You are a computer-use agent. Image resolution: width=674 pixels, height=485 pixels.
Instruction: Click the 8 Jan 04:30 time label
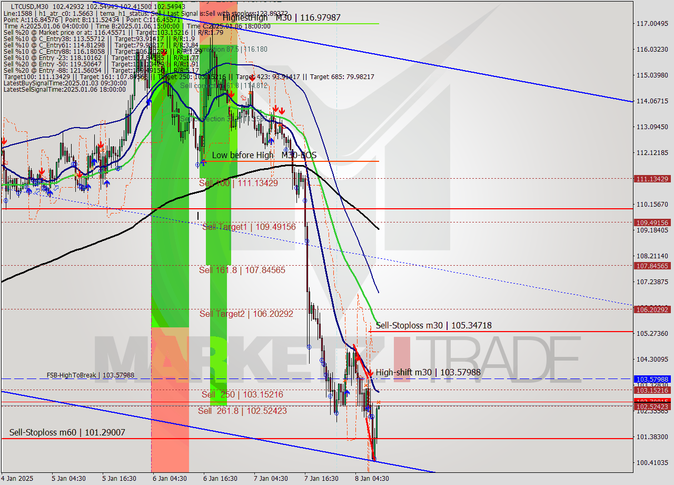pyautogui.click(x=372, y=479)
